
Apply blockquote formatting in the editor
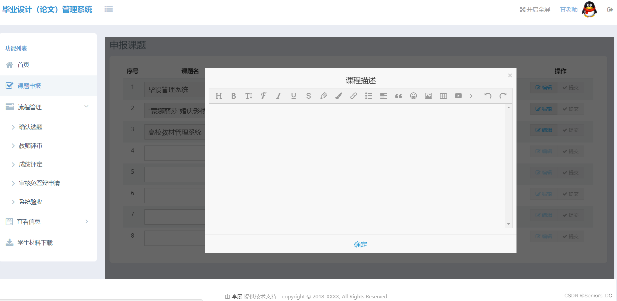click(x=398, y=96)
